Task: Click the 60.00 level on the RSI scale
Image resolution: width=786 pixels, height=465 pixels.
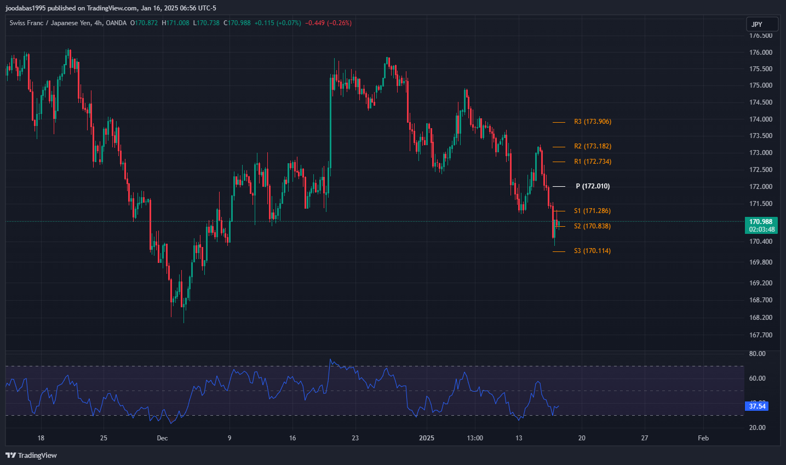Action: 757,378
